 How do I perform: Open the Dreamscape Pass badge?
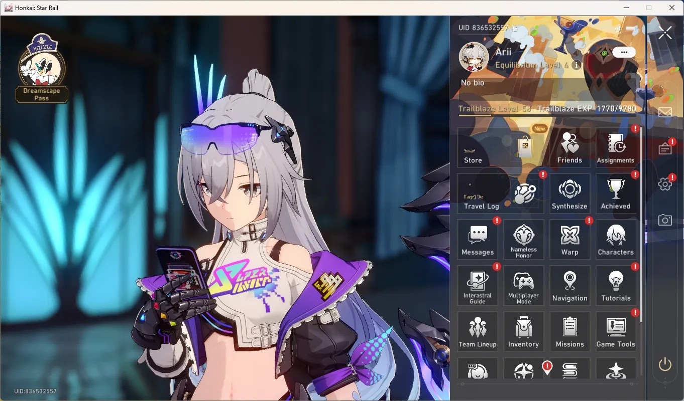tap(42, 68)
